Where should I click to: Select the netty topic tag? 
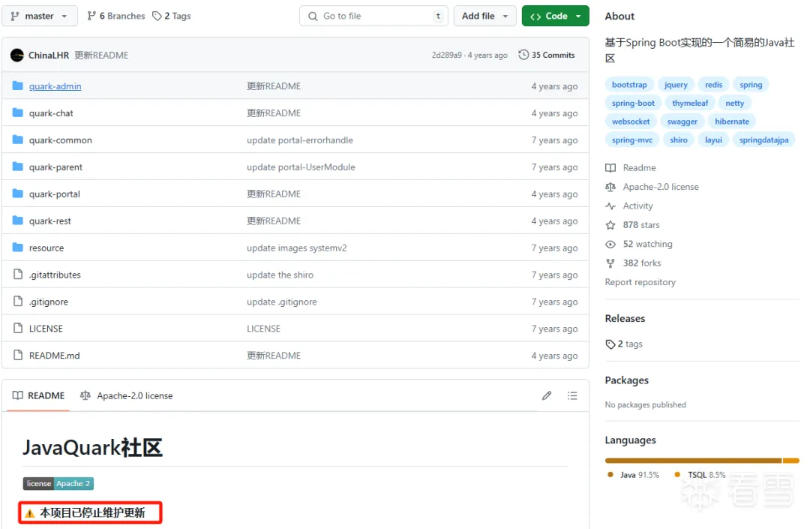coord(734,103)
